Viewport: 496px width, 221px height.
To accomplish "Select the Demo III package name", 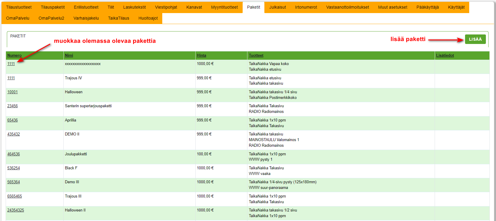I will click(72, 182).
